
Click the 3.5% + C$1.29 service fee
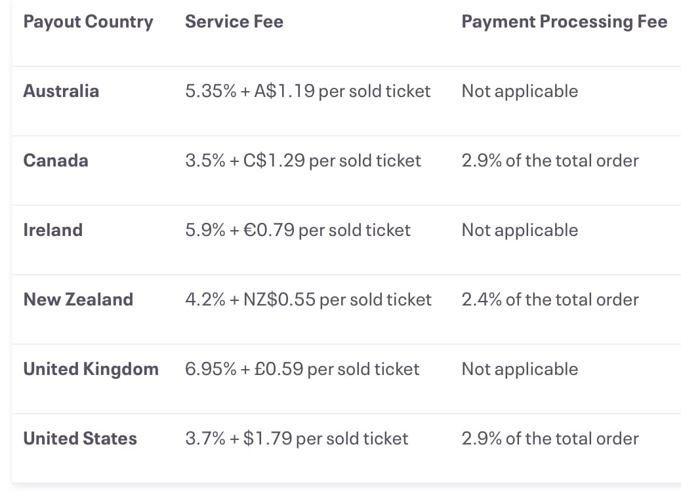coord(303,161)
